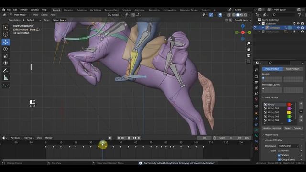The height and width of the screenshot is (172, 306).
Task: Select the Move tool
Action: pos(5,42)
